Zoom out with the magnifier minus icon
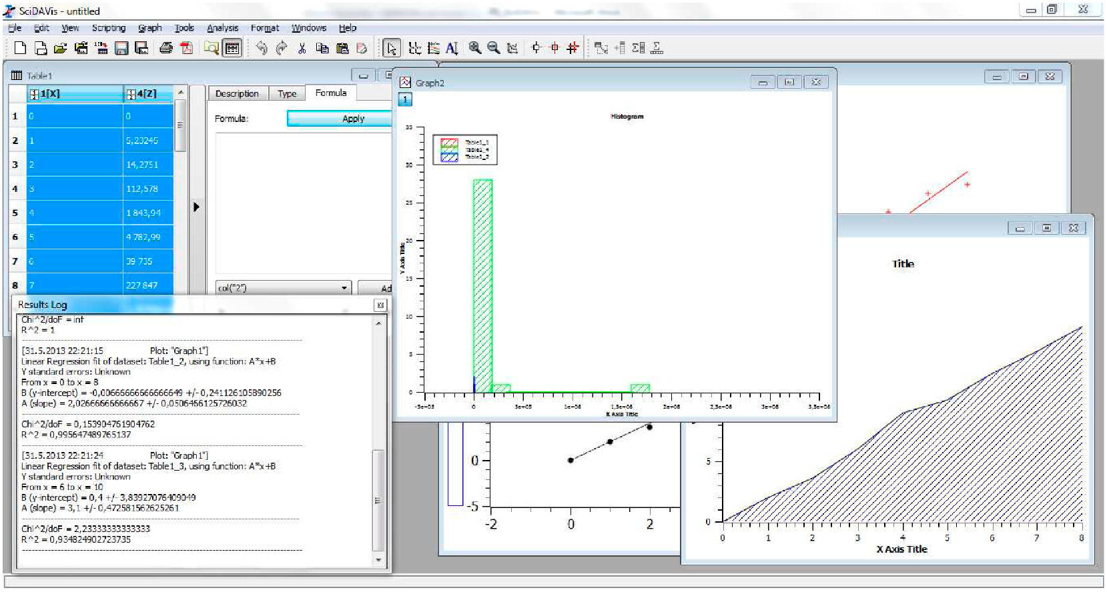 coord(494,48)
